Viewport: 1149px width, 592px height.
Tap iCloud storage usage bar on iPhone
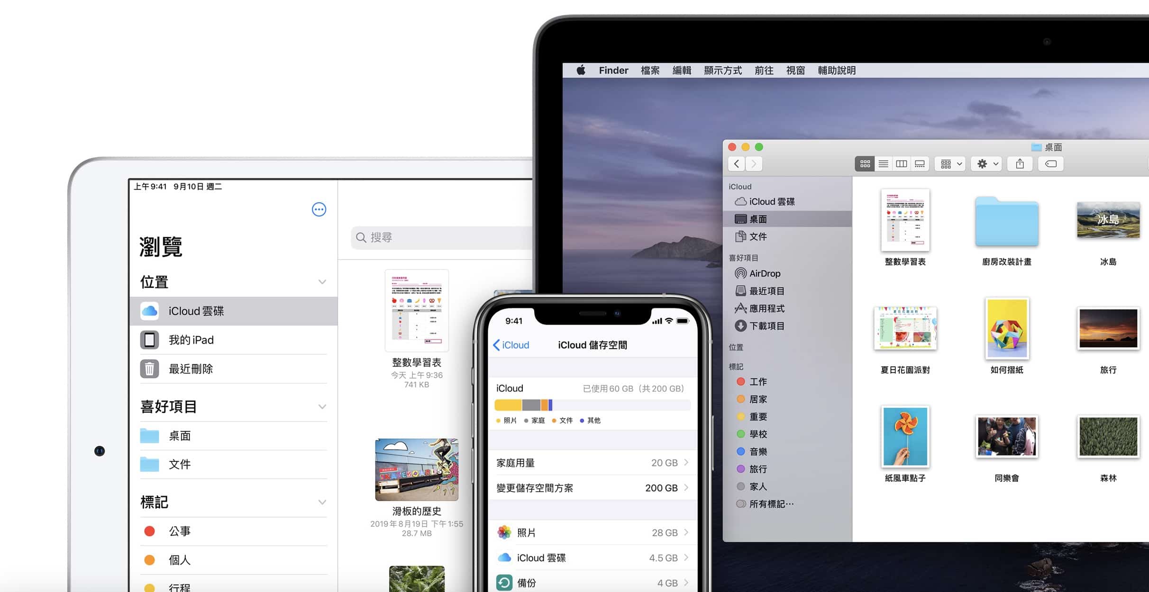(593, 405)
